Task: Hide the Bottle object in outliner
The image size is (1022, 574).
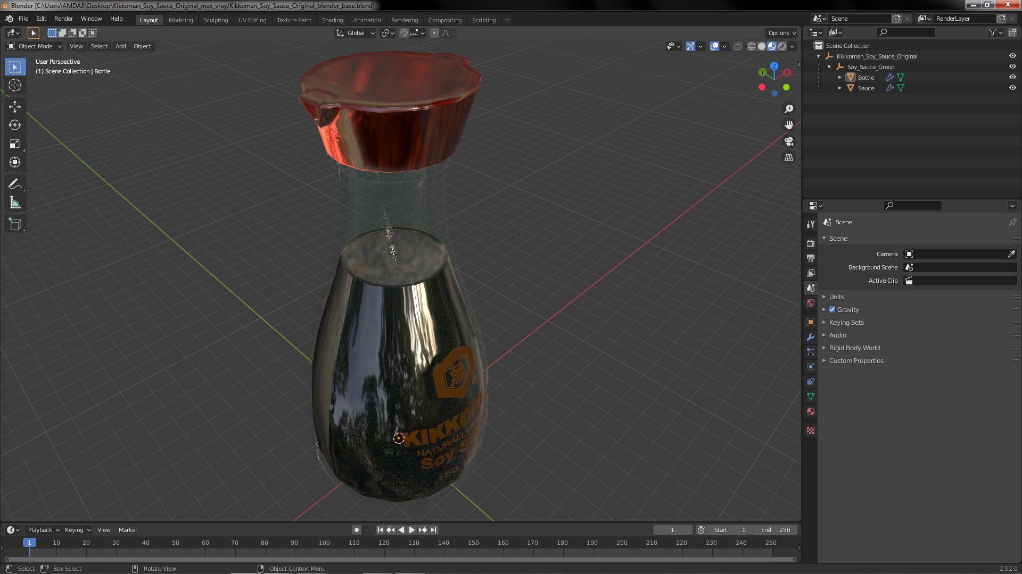Action: click(x=1012, y=77)
